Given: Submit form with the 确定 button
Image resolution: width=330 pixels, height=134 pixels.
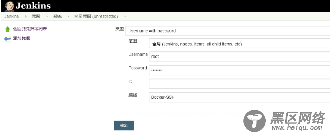Looking at the screenshot, I should (124, 125).
